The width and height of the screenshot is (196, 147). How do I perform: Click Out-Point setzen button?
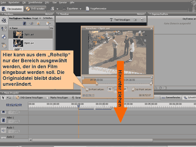coord(142,89)
